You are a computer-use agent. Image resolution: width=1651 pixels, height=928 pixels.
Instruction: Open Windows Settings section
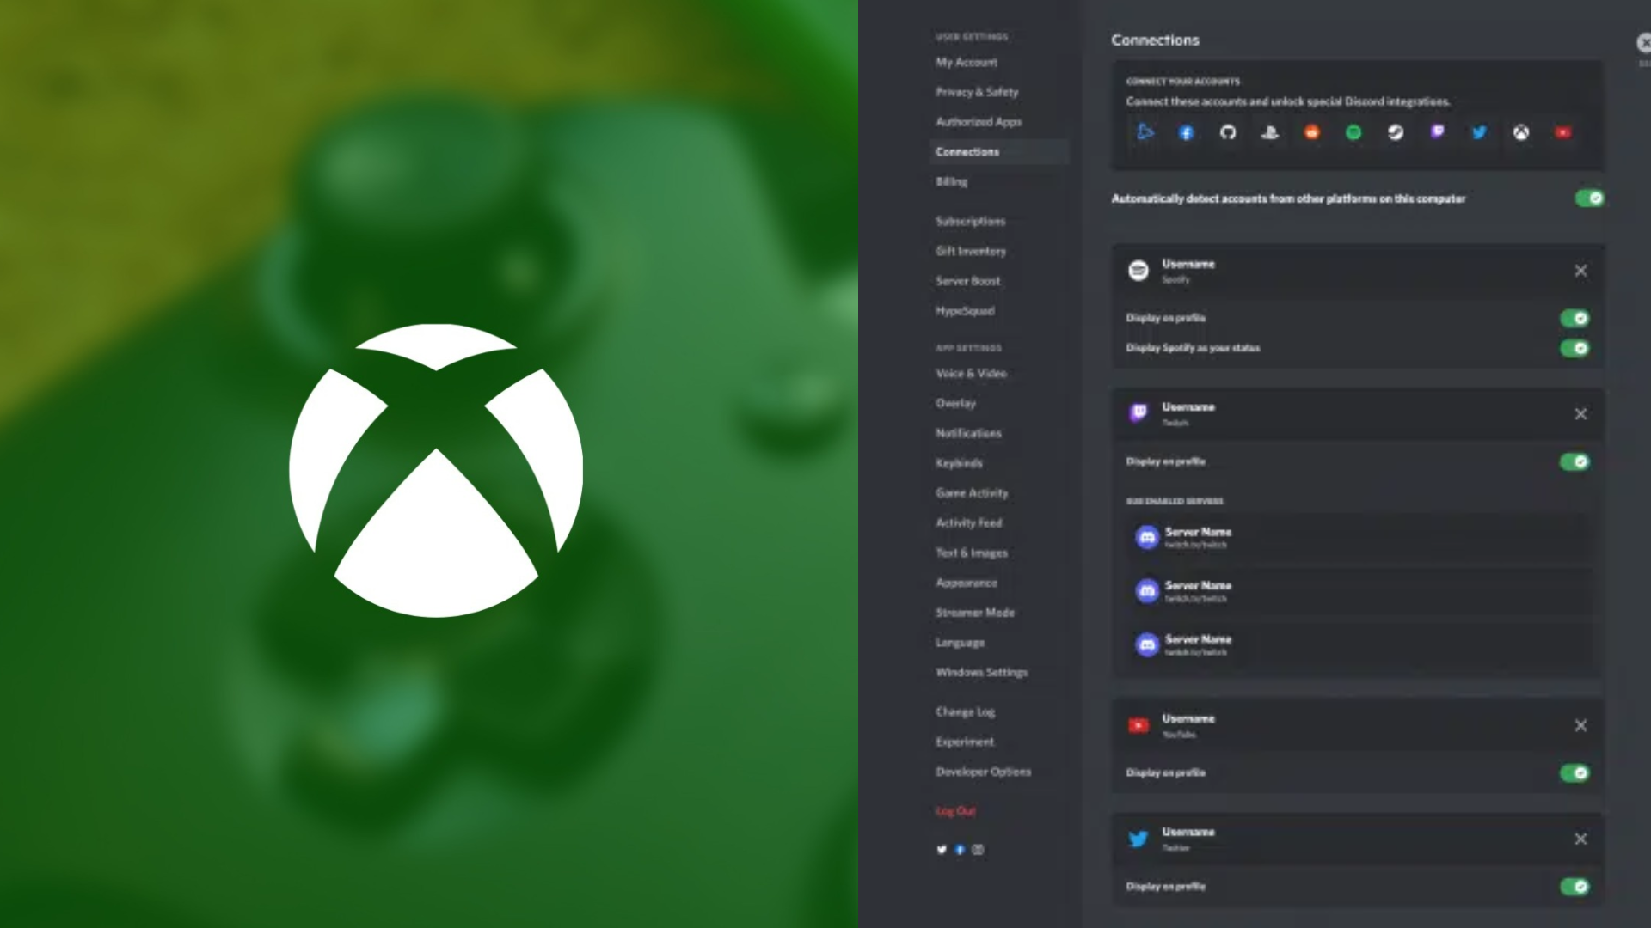coord(981,672)
